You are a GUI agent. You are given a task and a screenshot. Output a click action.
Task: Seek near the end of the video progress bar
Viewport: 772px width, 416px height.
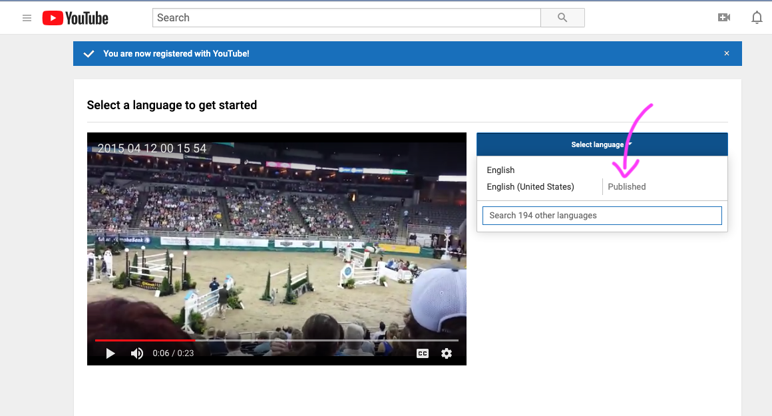(x=446, y=340)
